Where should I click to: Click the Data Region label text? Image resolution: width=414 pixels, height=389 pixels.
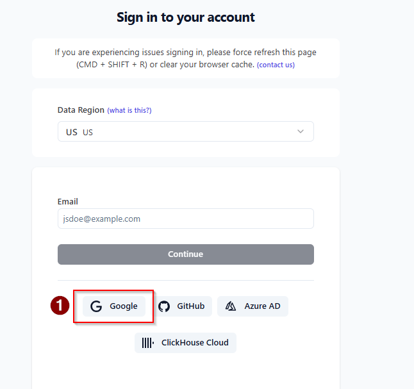coord(81,110)
